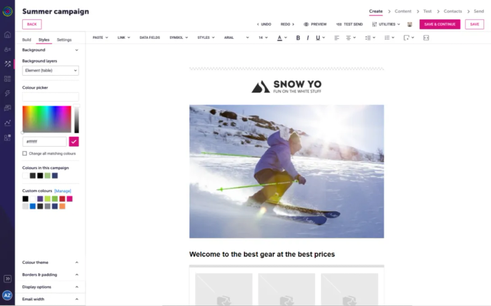Viewport: 491px width, 306px height.
Task: Open the Link dropdown
Action: click(124, 38)
